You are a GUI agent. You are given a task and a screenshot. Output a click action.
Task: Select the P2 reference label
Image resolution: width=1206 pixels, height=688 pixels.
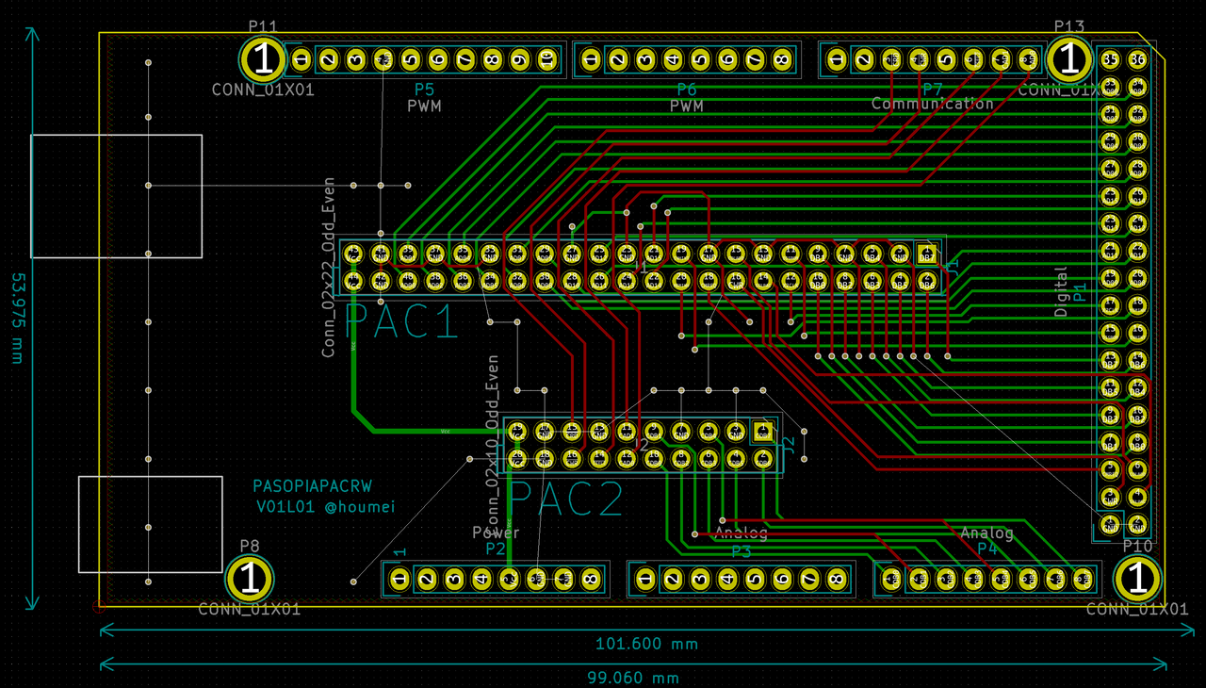496,549
